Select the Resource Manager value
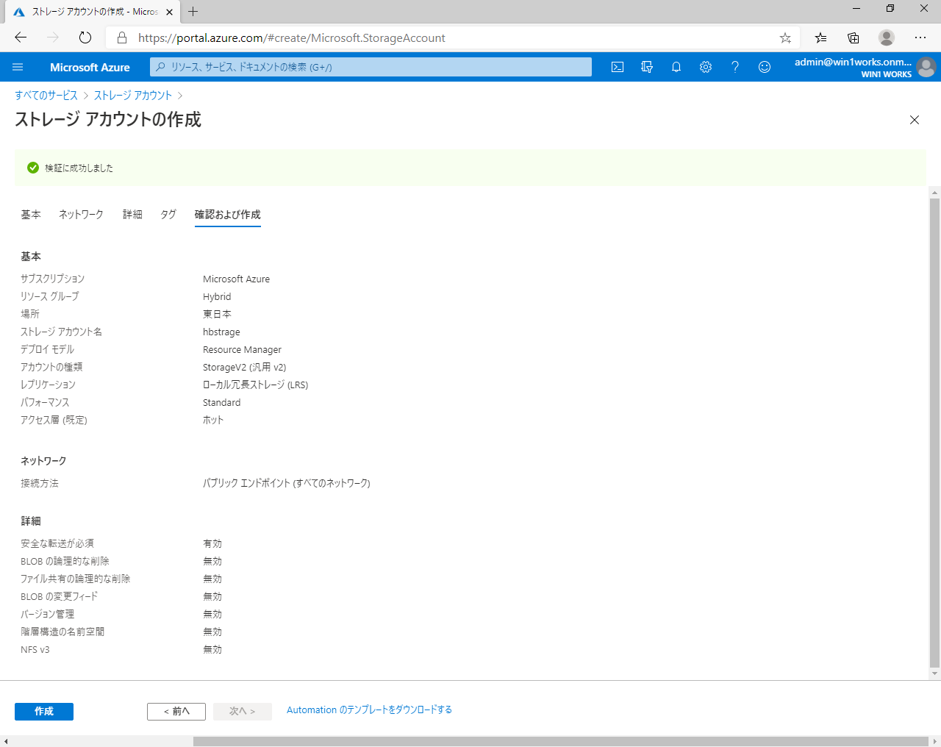941x747 pixels. [x=242, y=350]
